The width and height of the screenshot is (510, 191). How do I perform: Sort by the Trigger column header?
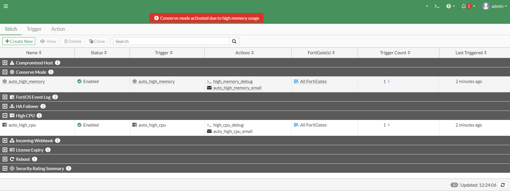click(164, 53)
